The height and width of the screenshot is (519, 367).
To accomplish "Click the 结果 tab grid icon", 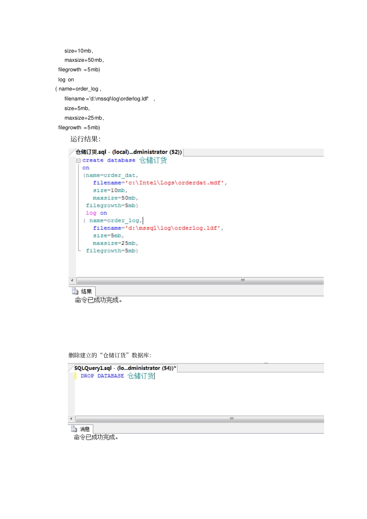I will point(75,291).
